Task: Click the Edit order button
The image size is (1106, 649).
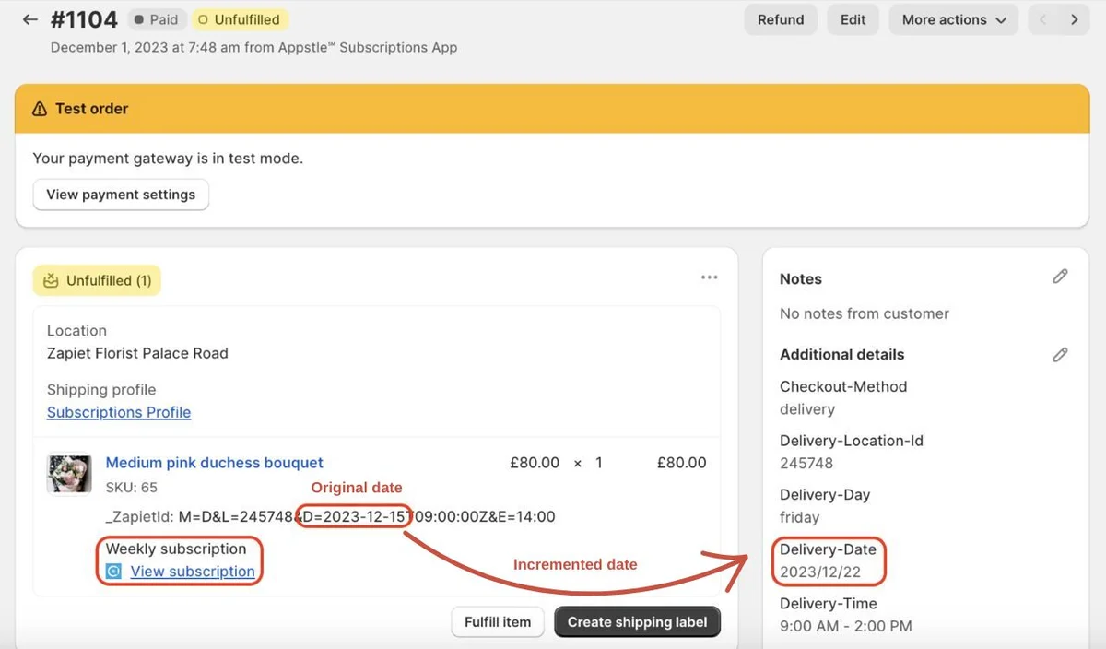Action: pos(853,19)
